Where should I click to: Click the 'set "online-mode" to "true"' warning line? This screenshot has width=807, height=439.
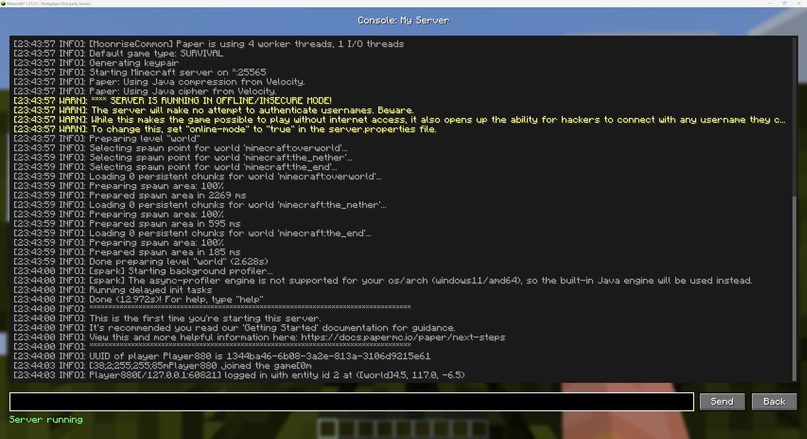(x=225, y=129)
